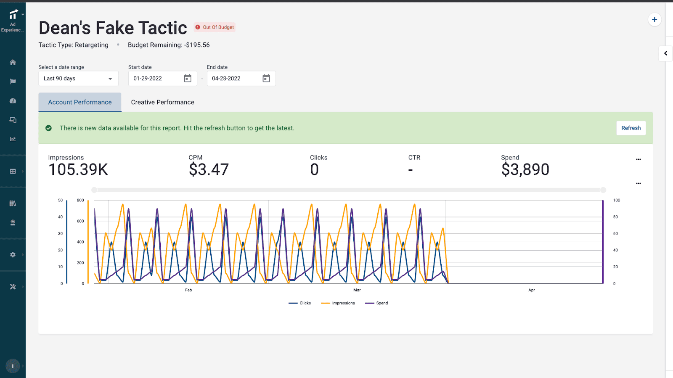Viewport: 673px width, 378px height.
Task: Open the End date calendar picker
Action: (266, 79)
